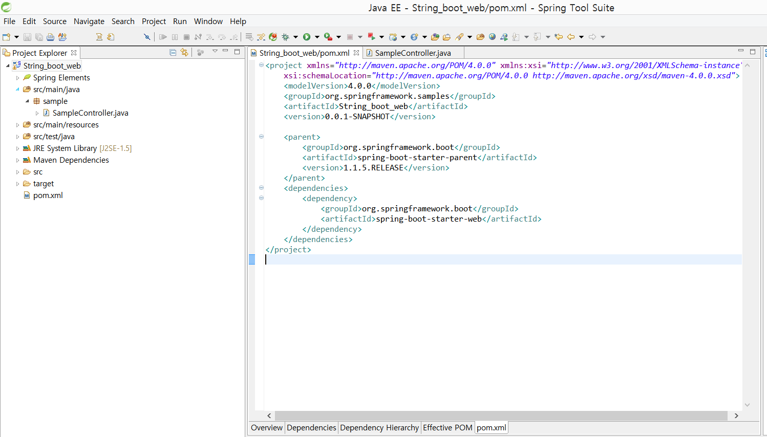Expand the target folder
Image resolution: width=767 pixels, height=437 pixels.
pyautogui.click(x=17, y=184)
